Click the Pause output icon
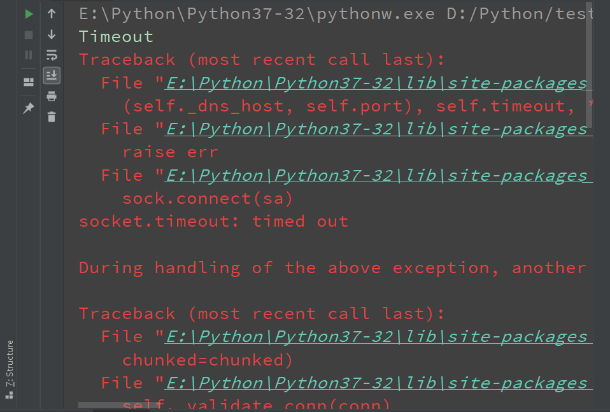 [x=29, y=55]
